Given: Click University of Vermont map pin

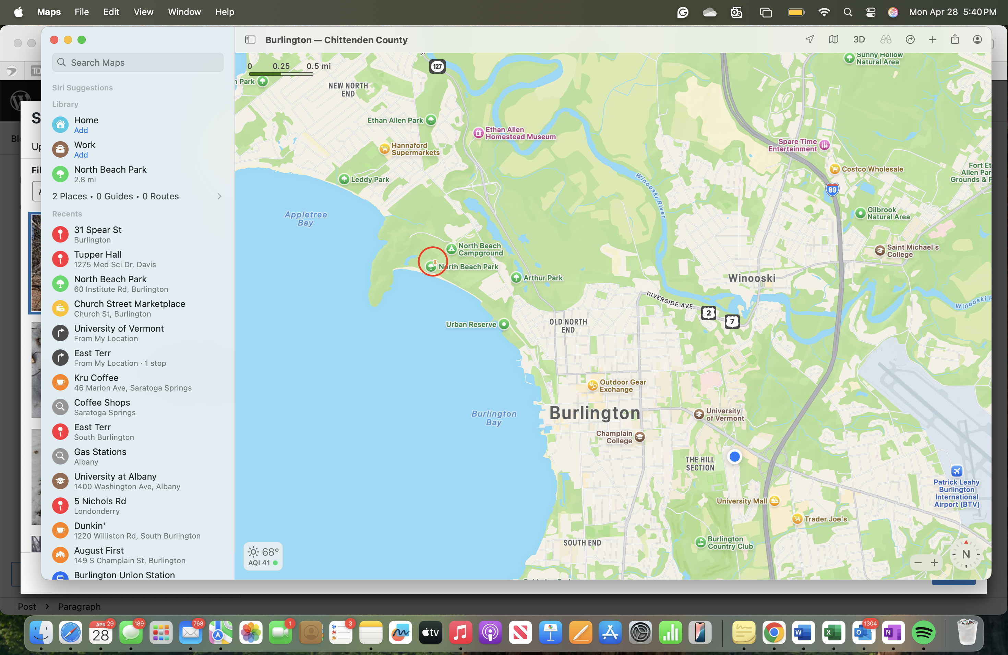Looking at the screenshot, I should [x=699, y=414].
